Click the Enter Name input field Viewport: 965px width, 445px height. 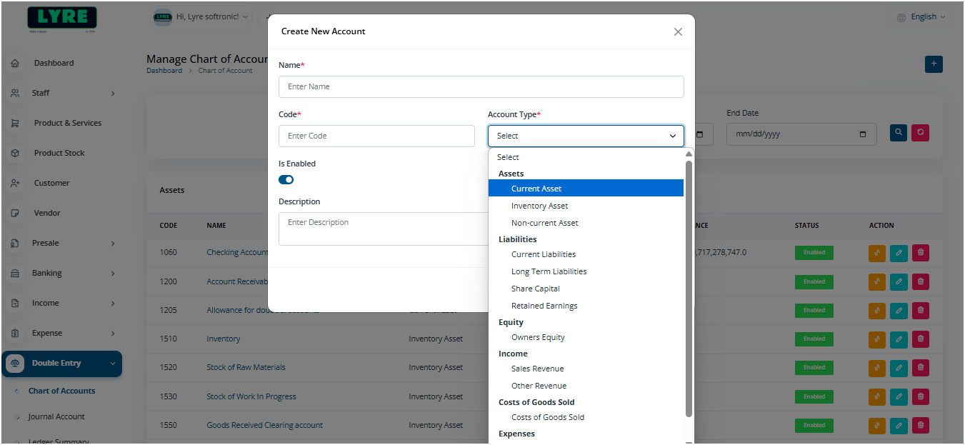(481, 86)
